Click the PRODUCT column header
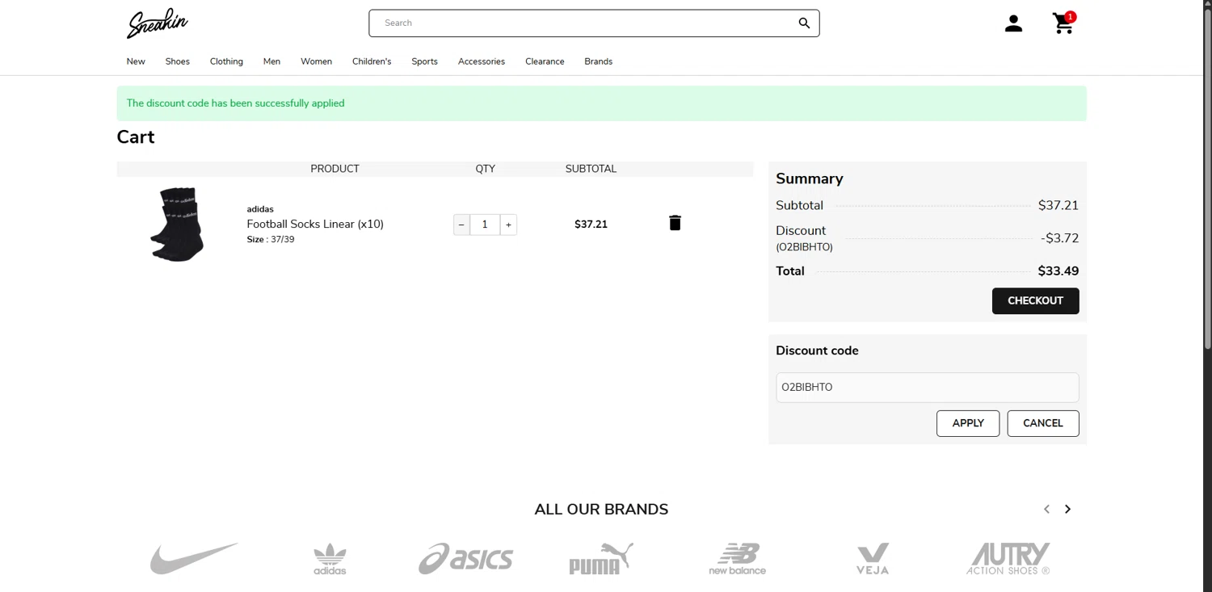This screenshot has width=1212, height=592. coord(335,169)
